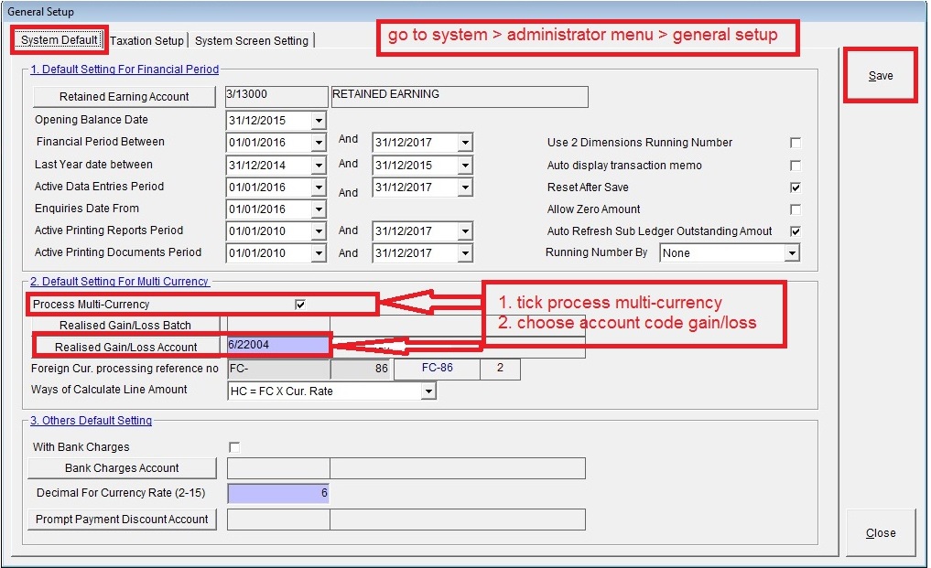Select the System Default tab
The image size is (931, 568).
click(60, 40)
